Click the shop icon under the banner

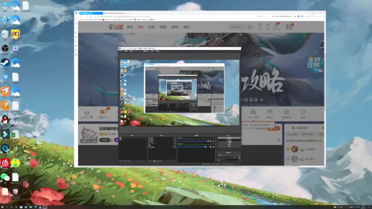286,112
